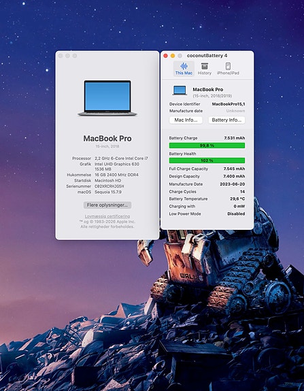Click the large MacBook illustration in About window
The image size is (304, 391).
click(107, 98)
